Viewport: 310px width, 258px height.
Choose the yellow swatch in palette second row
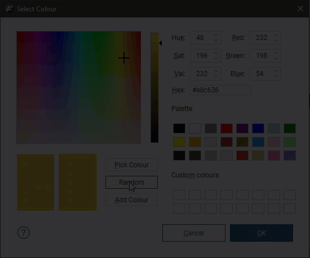point(179,142)
